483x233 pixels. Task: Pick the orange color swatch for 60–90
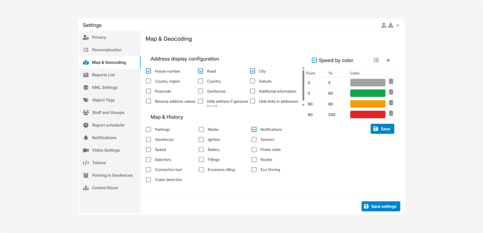367,104
